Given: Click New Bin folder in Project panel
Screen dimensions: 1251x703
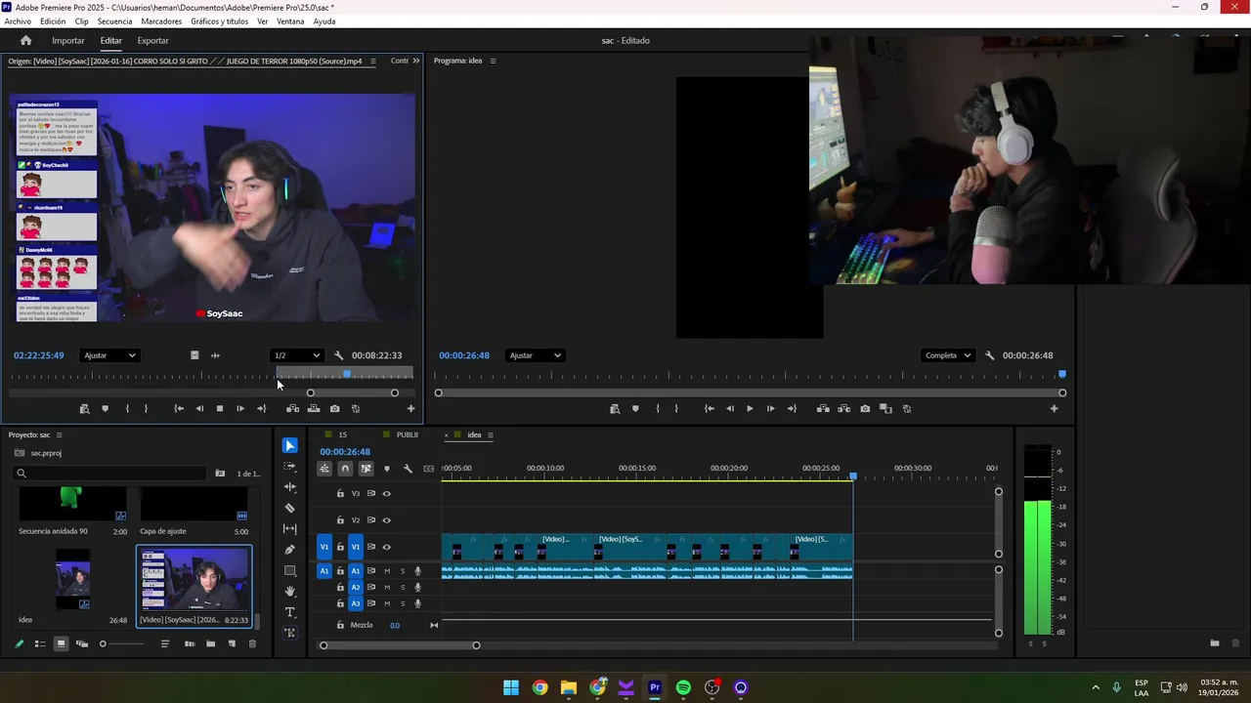Looking at the screenshot, I should point(210,643).
